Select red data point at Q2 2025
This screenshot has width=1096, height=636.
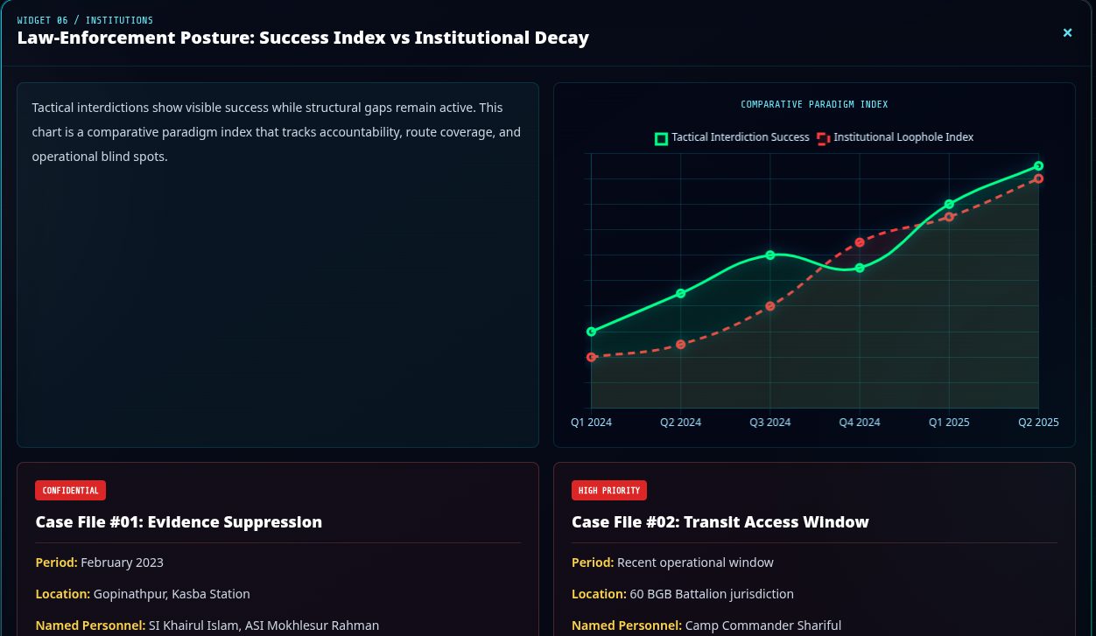1038,178
